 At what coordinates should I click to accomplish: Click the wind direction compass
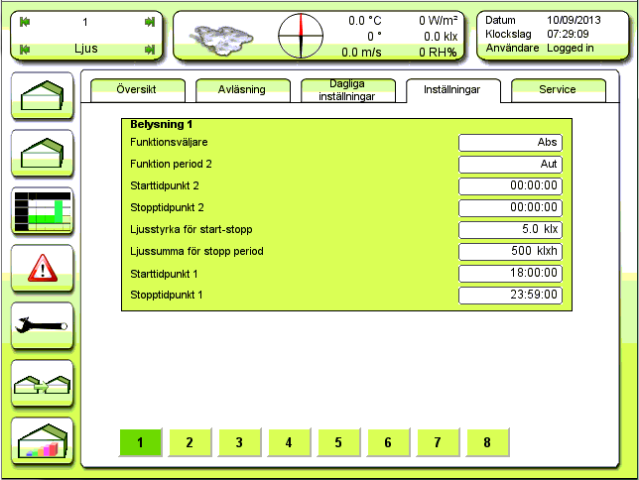[x=301, y=36]
